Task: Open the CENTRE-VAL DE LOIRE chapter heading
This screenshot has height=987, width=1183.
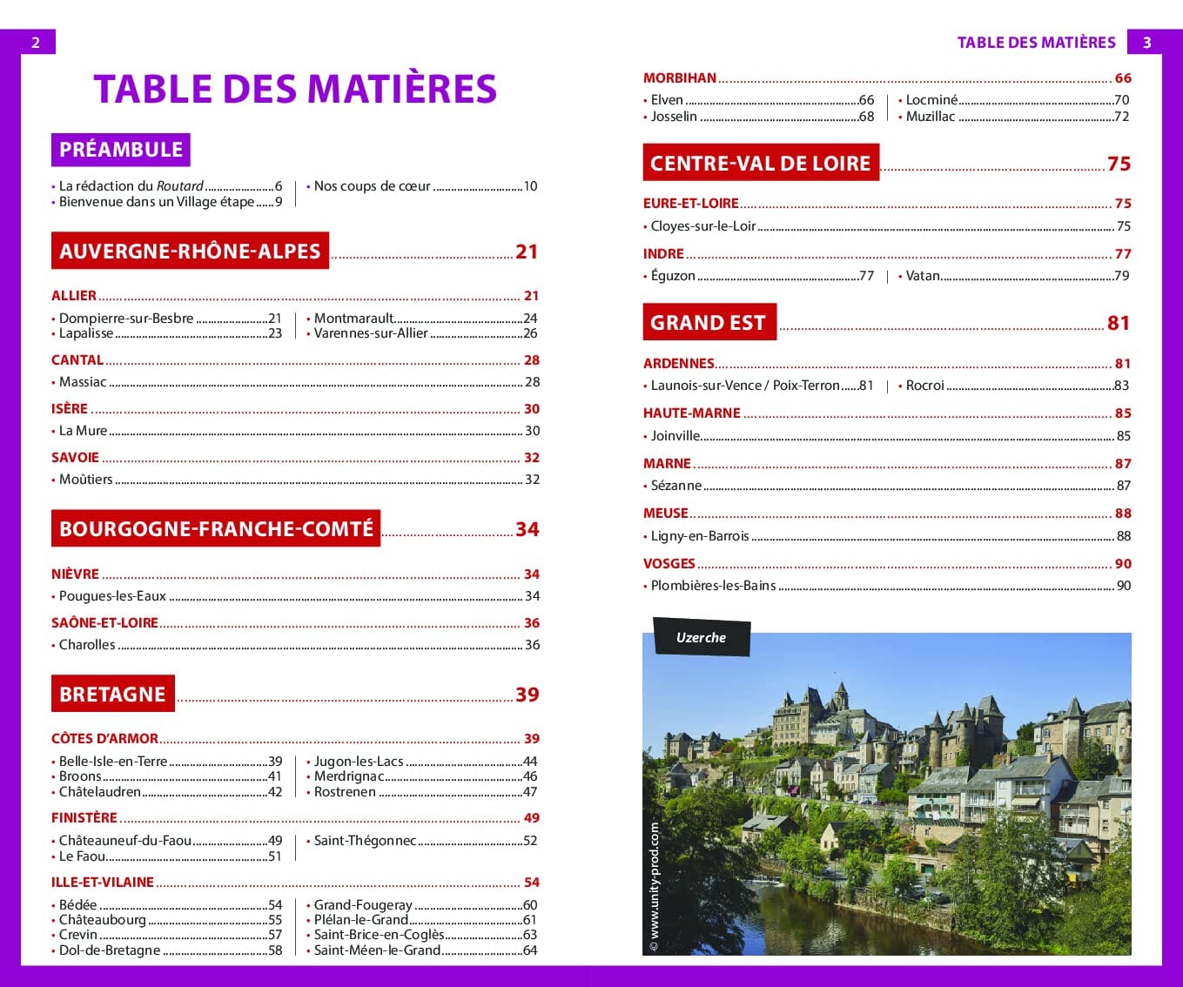Action: (x=760, y=163)
